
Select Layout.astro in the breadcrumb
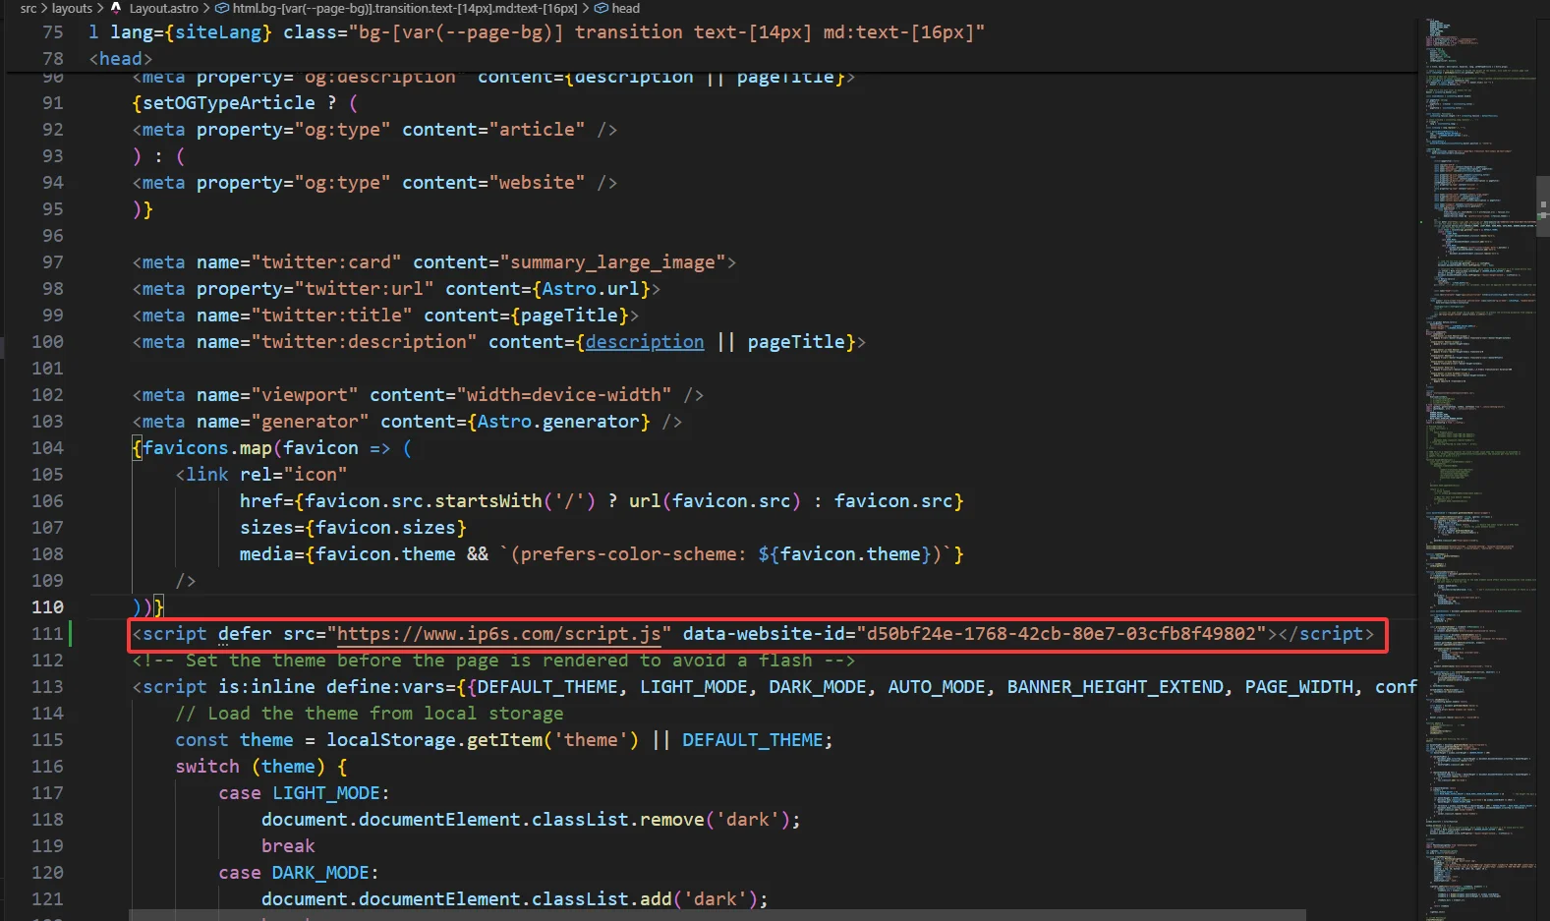pos(163,8)
